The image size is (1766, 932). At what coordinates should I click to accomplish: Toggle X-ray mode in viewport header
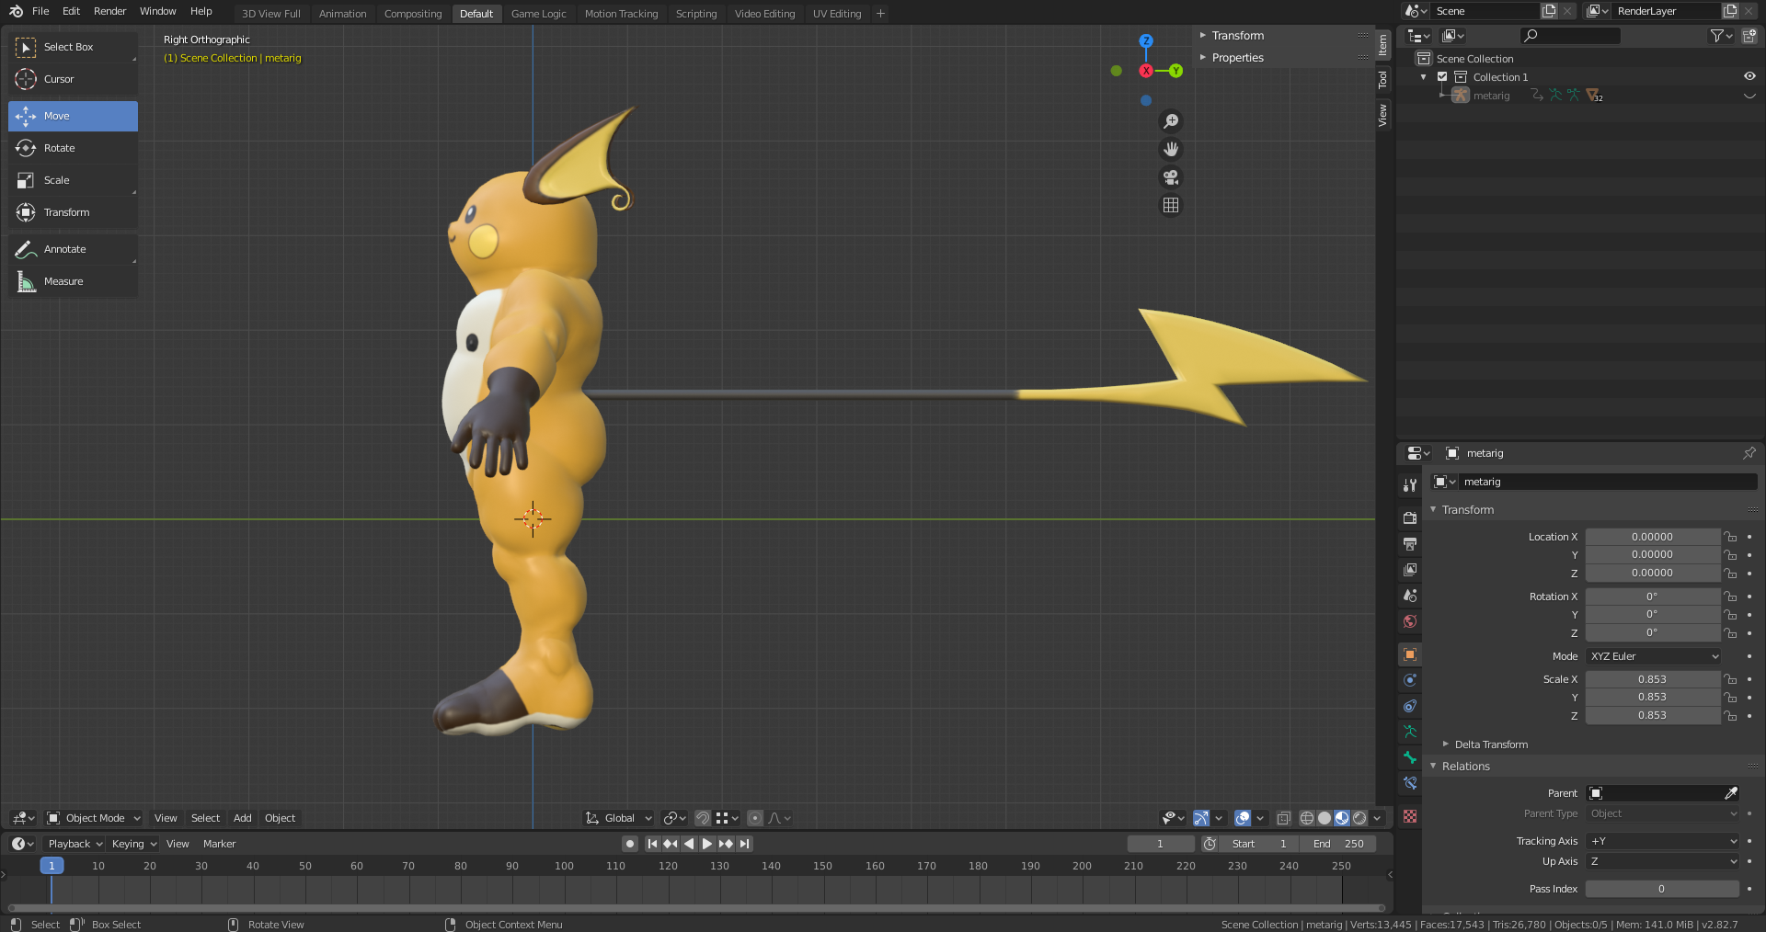point(1283,818)
